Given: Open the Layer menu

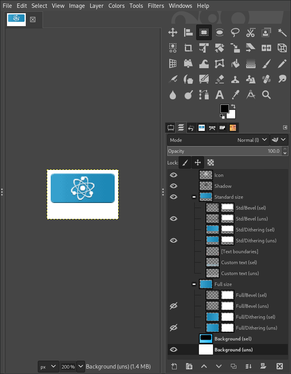Looking at the screenshot, I should point(96,6).
